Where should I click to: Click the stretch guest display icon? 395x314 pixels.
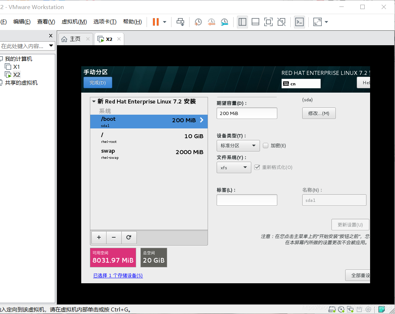tap(317, 22)
